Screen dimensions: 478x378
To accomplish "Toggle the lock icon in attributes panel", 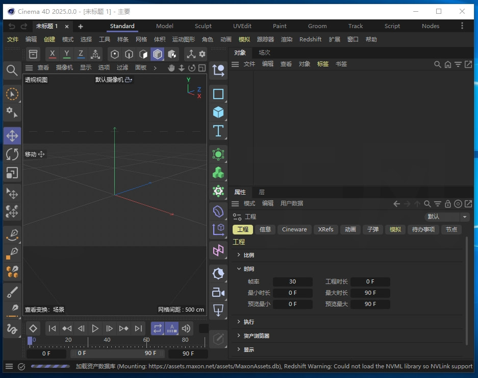I will pyautogui.click(x=447, y=204).
